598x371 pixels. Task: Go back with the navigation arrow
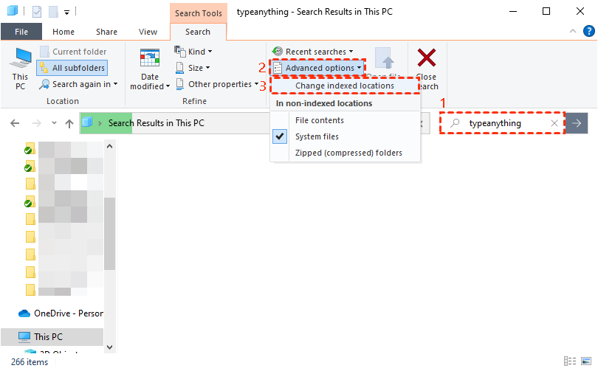15,123
